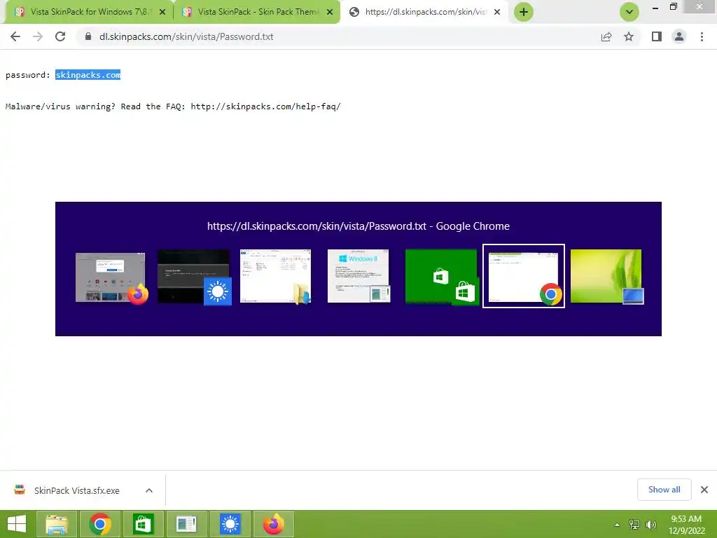Open the SkinPack Vista.sfx.exe download

[x=76, y=490]
